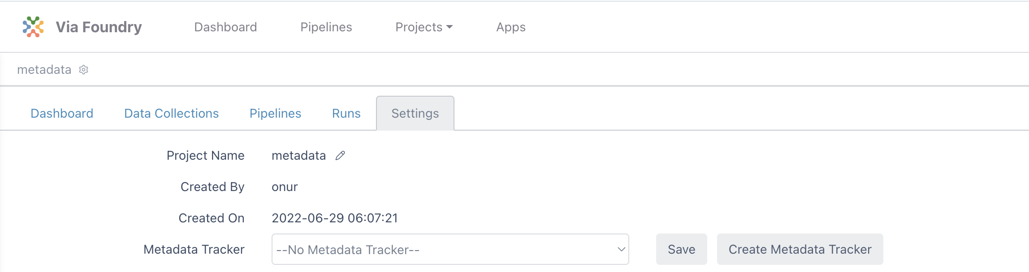Switch to Data Collections tab
Viewport: 1029px width, 272px height.
click(x=171, y=114)
